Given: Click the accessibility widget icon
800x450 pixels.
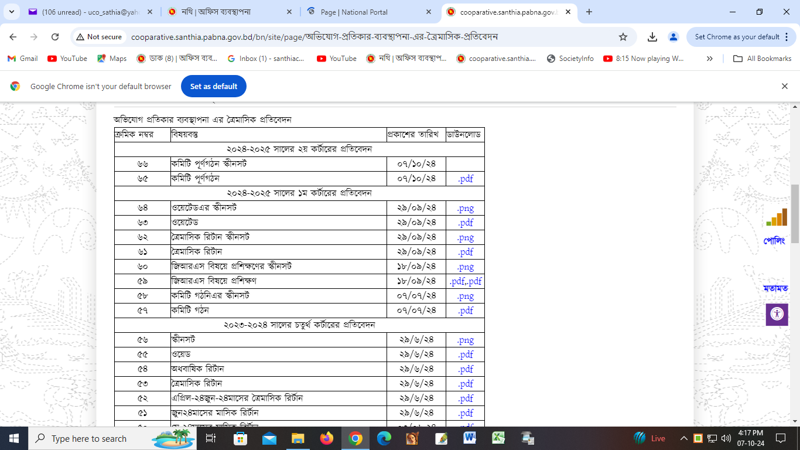Looking at the screenshot, I should 777,314.
